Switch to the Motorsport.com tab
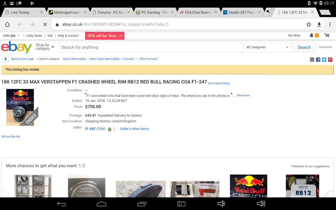Viewport: 336px width, 210px height. [67, 13]
